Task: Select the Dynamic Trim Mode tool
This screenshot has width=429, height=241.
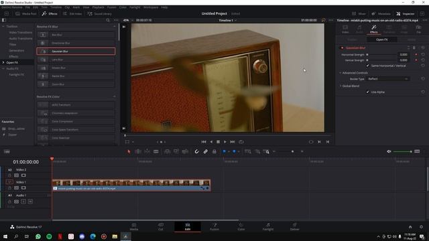Action: point(147,151)
